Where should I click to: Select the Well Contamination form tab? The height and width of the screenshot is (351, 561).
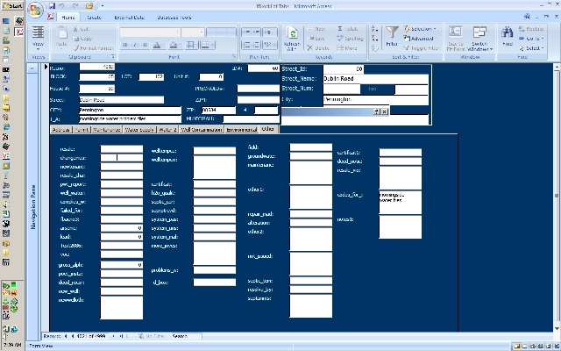tap(202, 129)
